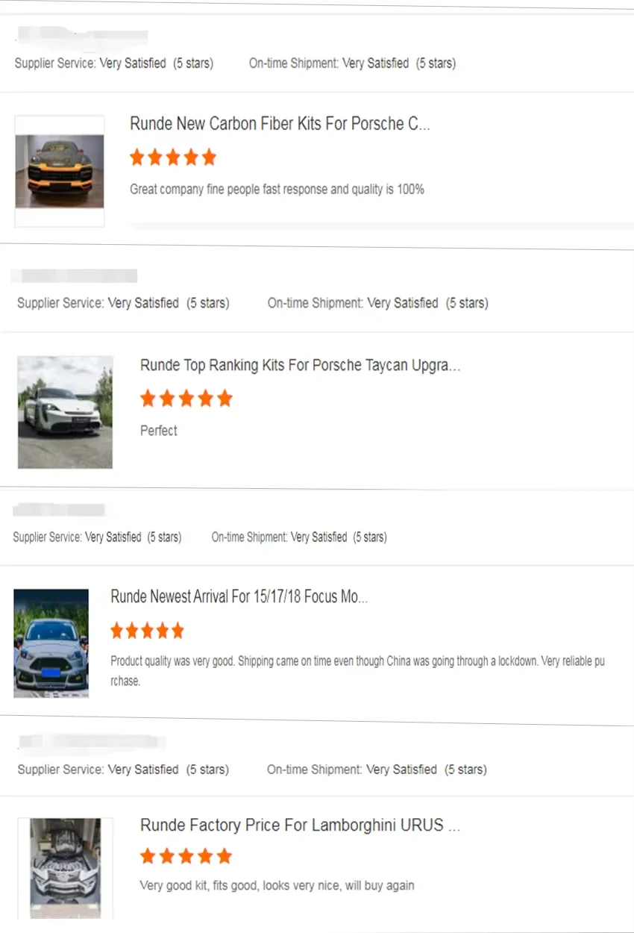Click 'Product quality was very good' review text
This screenshot has height=933, width=634.
click(x=357, y=661)
